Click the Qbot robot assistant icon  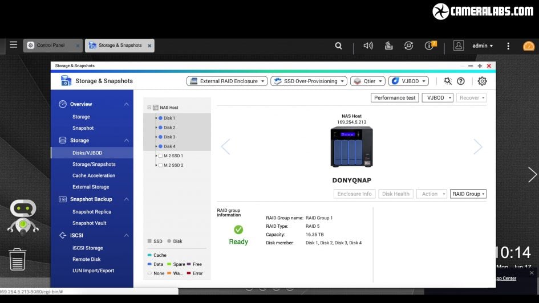click(23, 217)
